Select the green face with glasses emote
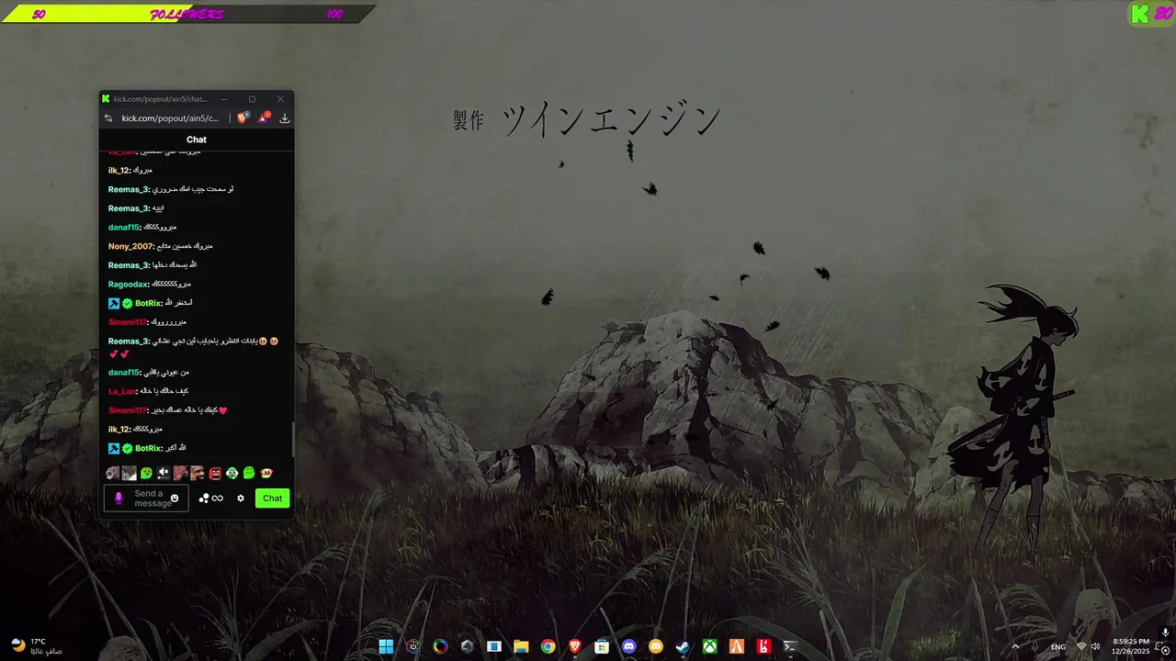This screenshot has height=661, width=1176. (232, 473)
